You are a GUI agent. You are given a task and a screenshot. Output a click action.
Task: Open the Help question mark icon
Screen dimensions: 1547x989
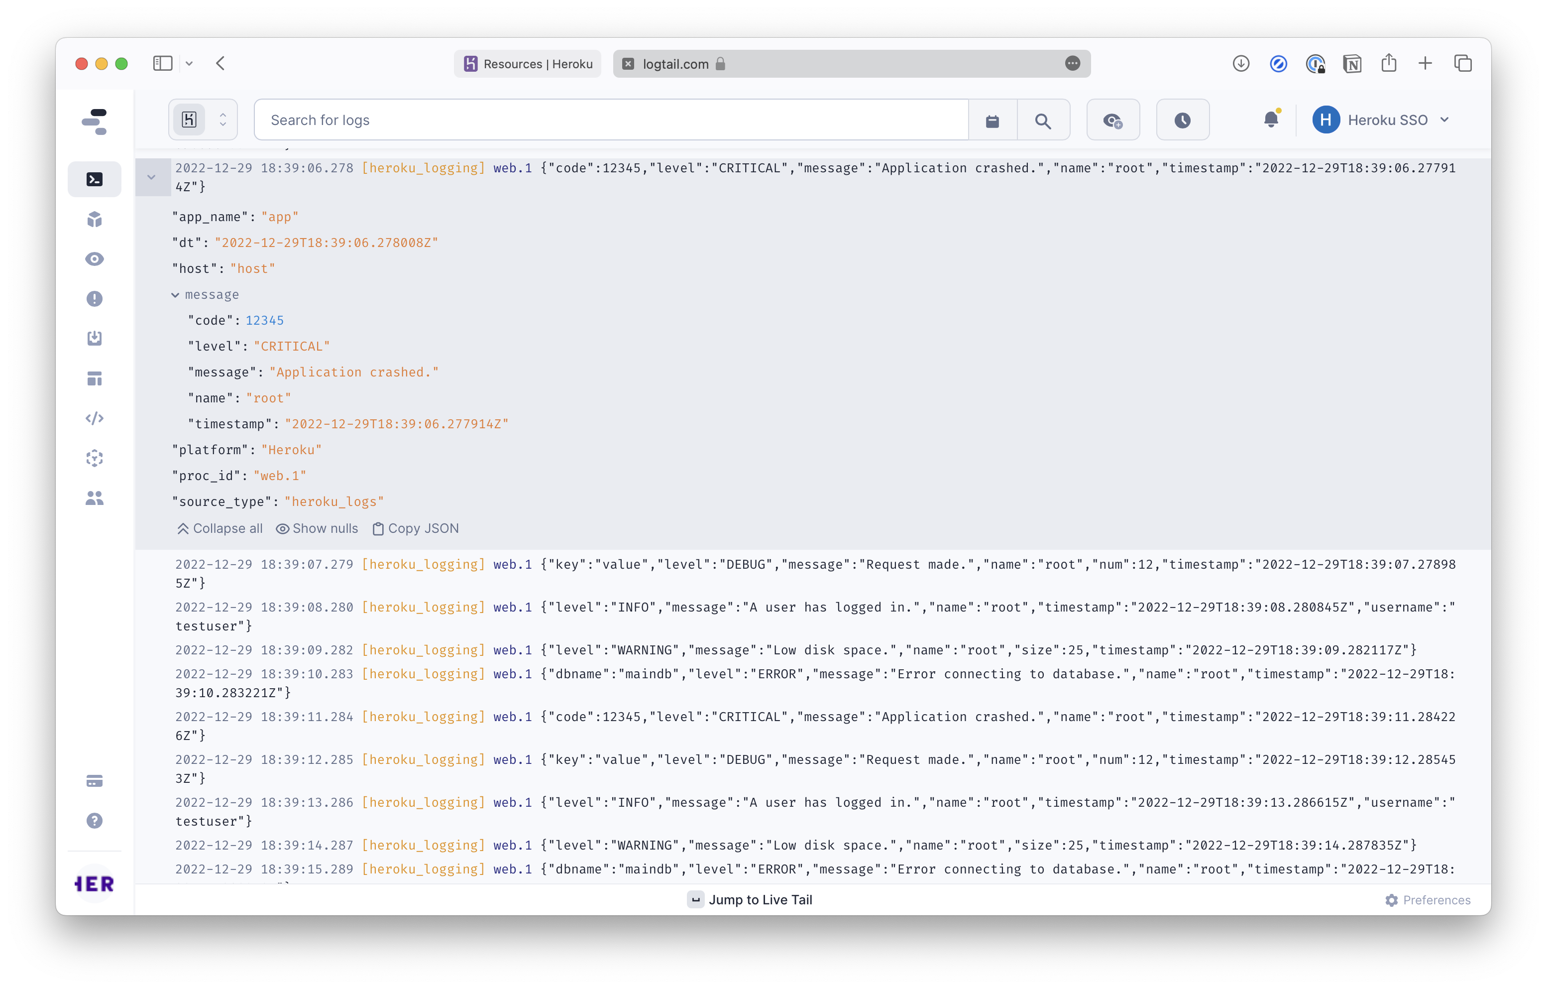coord(95,821)
